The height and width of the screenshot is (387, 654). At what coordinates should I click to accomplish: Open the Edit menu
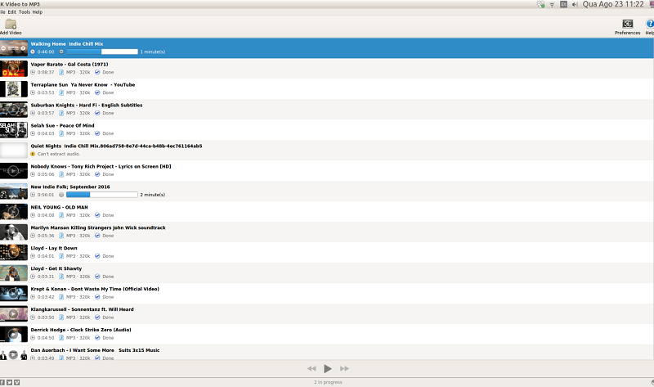point(11,12)
